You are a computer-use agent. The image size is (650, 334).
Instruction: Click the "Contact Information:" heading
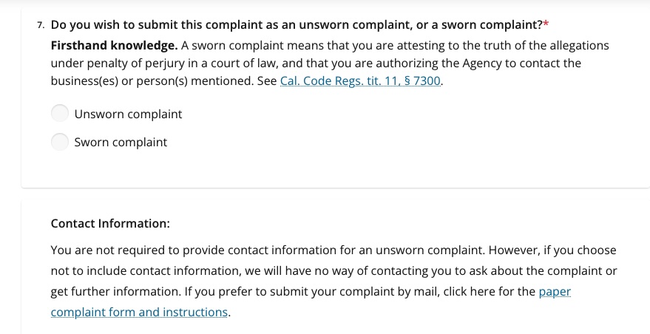tap(110, 223)
